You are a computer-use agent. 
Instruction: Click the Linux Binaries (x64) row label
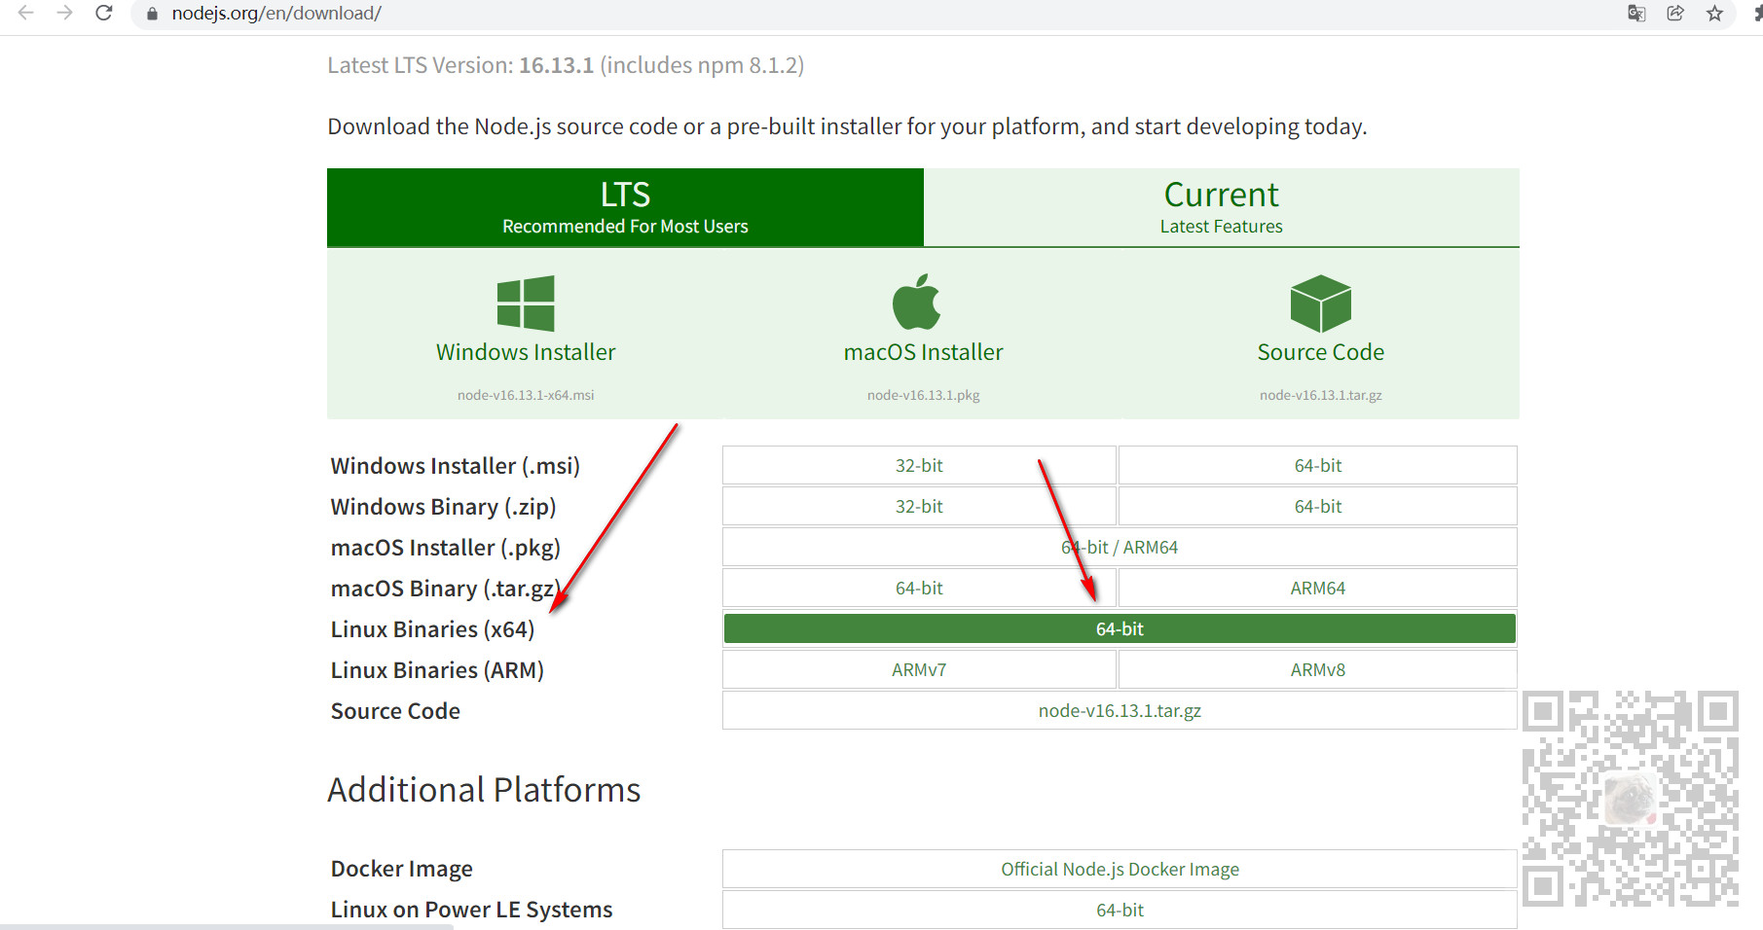(432, 629)
